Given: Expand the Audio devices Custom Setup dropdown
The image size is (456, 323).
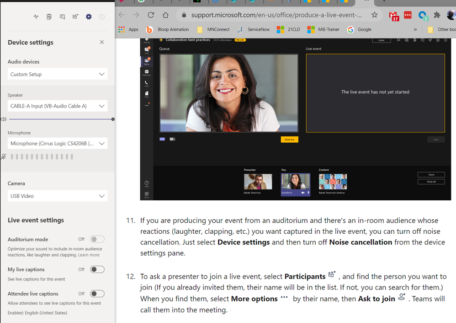Looking at the screenshot, I should pos(58,74).
